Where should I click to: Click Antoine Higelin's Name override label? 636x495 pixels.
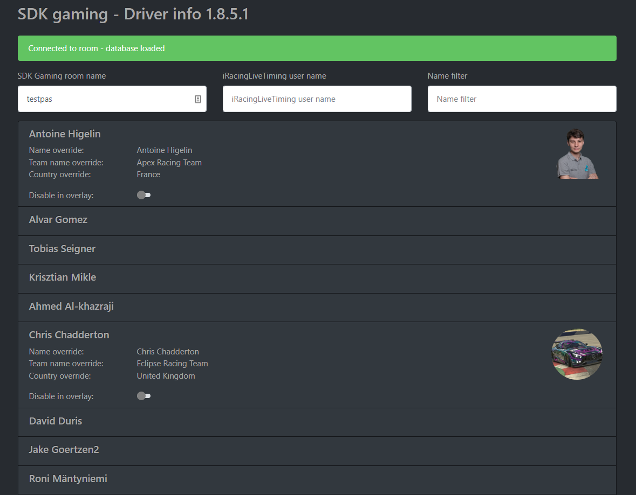point(57,150)
